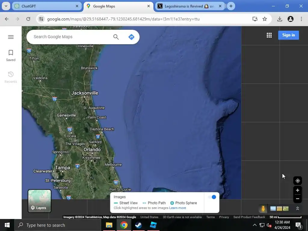The height and width of the screenshot is (231, 308).
Task: Toggle the Images Street View switch off
Action: [212, 197]
